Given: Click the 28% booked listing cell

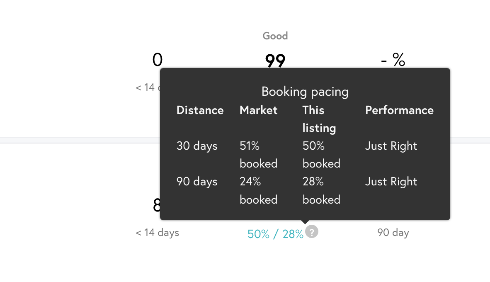Looking at the screenshot, I should pyautogui.click(x=321, y=190).
